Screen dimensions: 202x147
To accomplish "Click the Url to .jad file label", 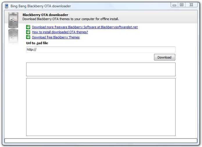I will [37, 43].
